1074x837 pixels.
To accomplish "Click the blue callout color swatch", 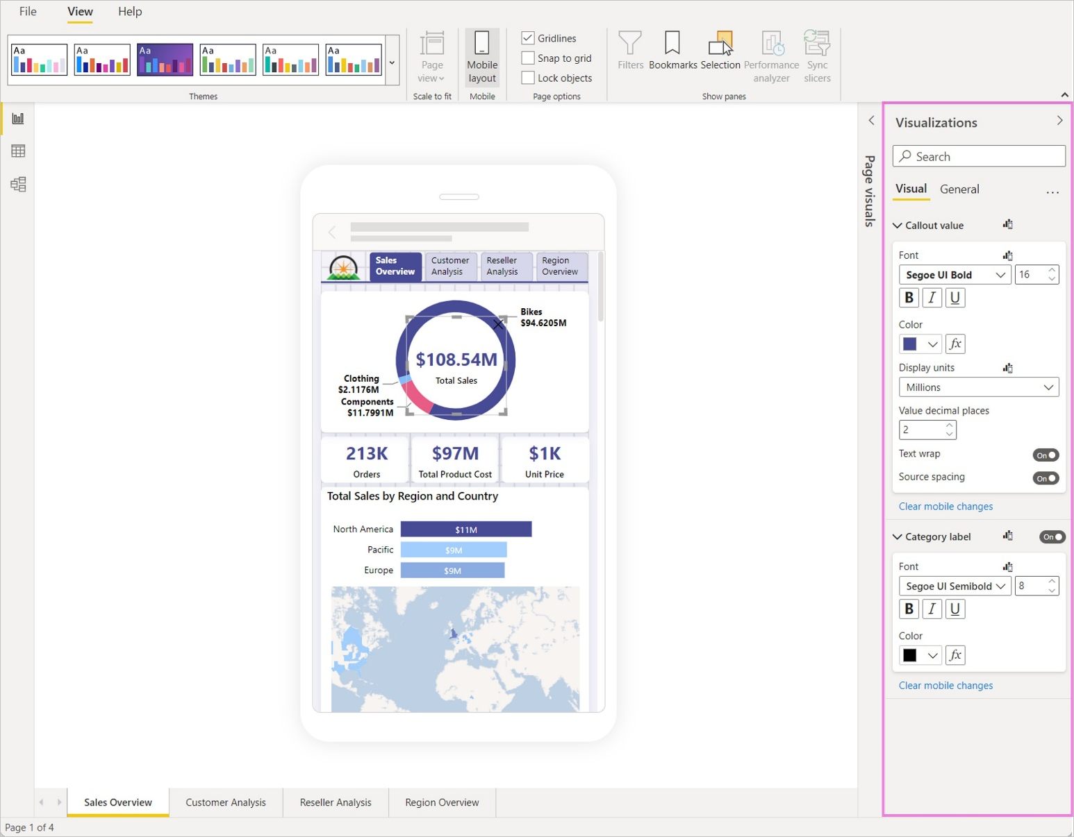I will (x=910, y=344).
